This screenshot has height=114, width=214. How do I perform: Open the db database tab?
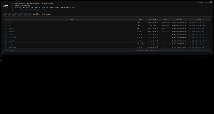[x=26, y=14]
